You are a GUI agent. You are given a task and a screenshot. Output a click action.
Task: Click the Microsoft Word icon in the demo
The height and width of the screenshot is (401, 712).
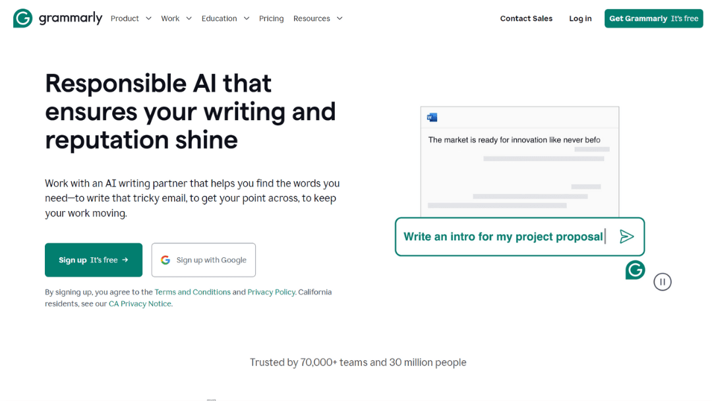click(432, 117)
